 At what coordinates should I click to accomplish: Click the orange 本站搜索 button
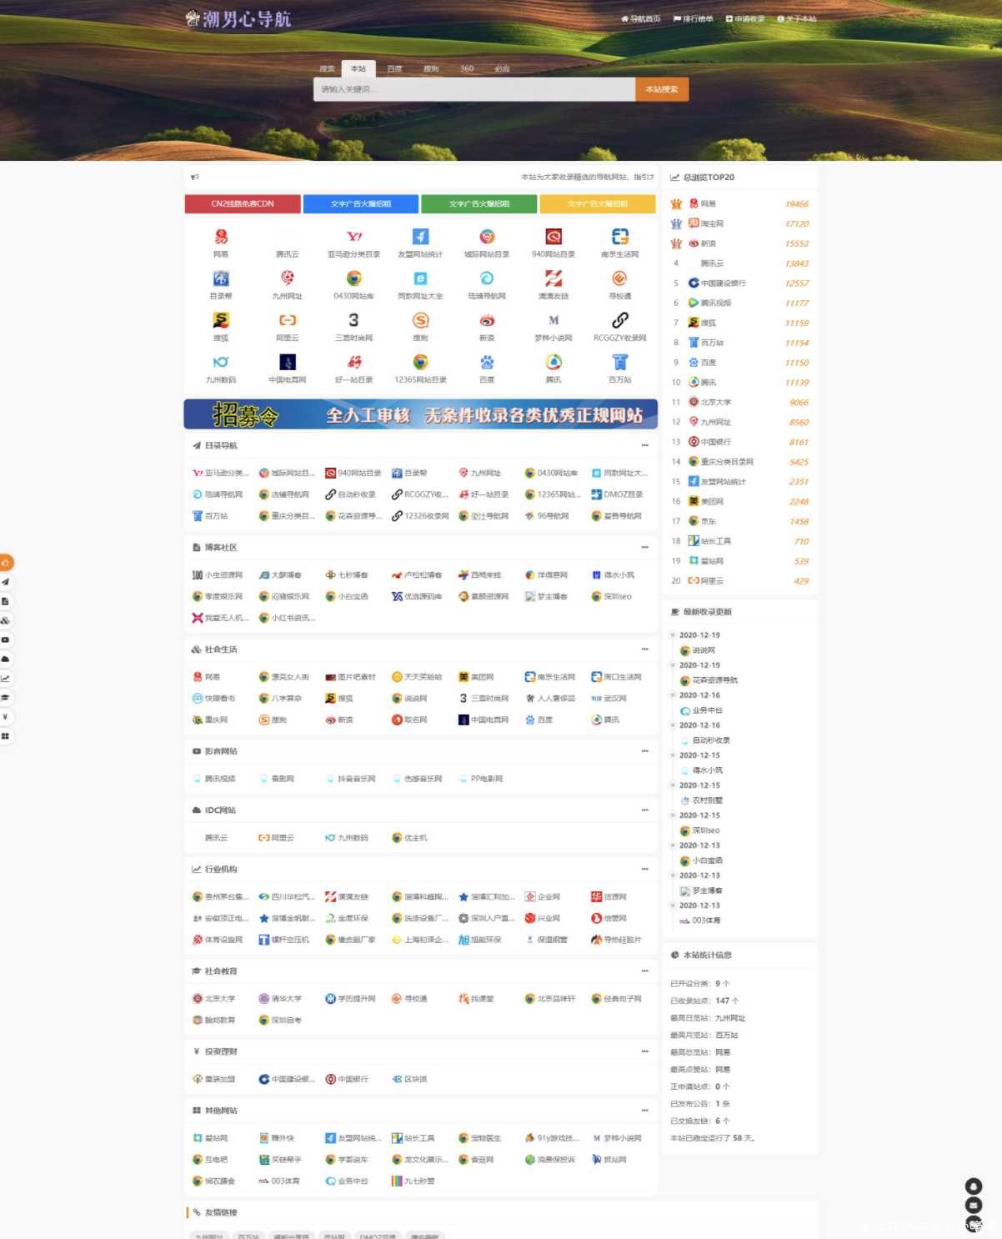[662, 89]
